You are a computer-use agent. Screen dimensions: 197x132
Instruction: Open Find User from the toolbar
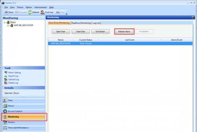(43, 12)
